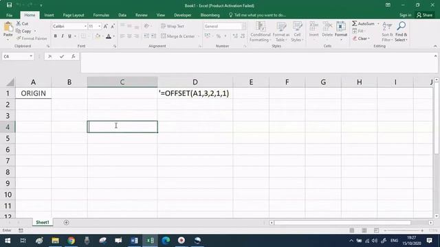Image resolution: width=440 pixels, height=247 pixels.
Task: Click the Paste clipboard icon
Action: coord(8,27)
